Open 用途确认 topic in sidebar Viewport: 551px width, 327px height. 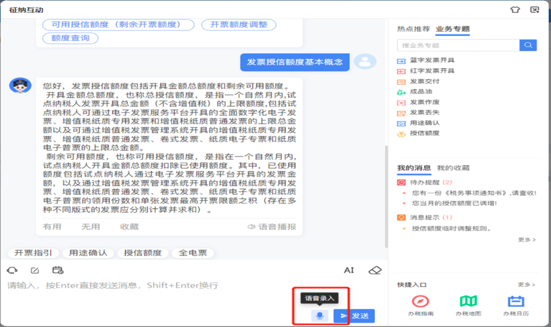(424, 123)
